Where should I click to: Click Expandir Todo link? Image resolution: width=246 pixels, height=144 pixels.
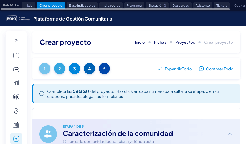point(175,69)
